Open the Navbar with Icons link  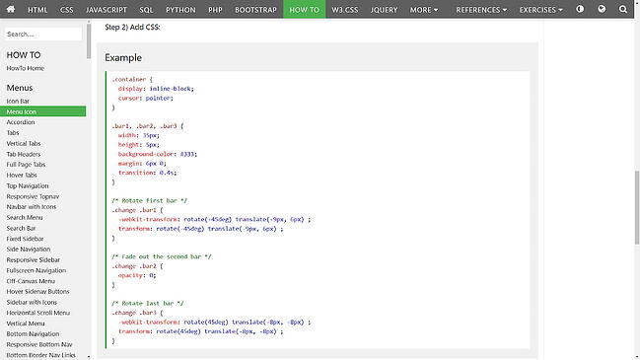click(x=32, y=207)
